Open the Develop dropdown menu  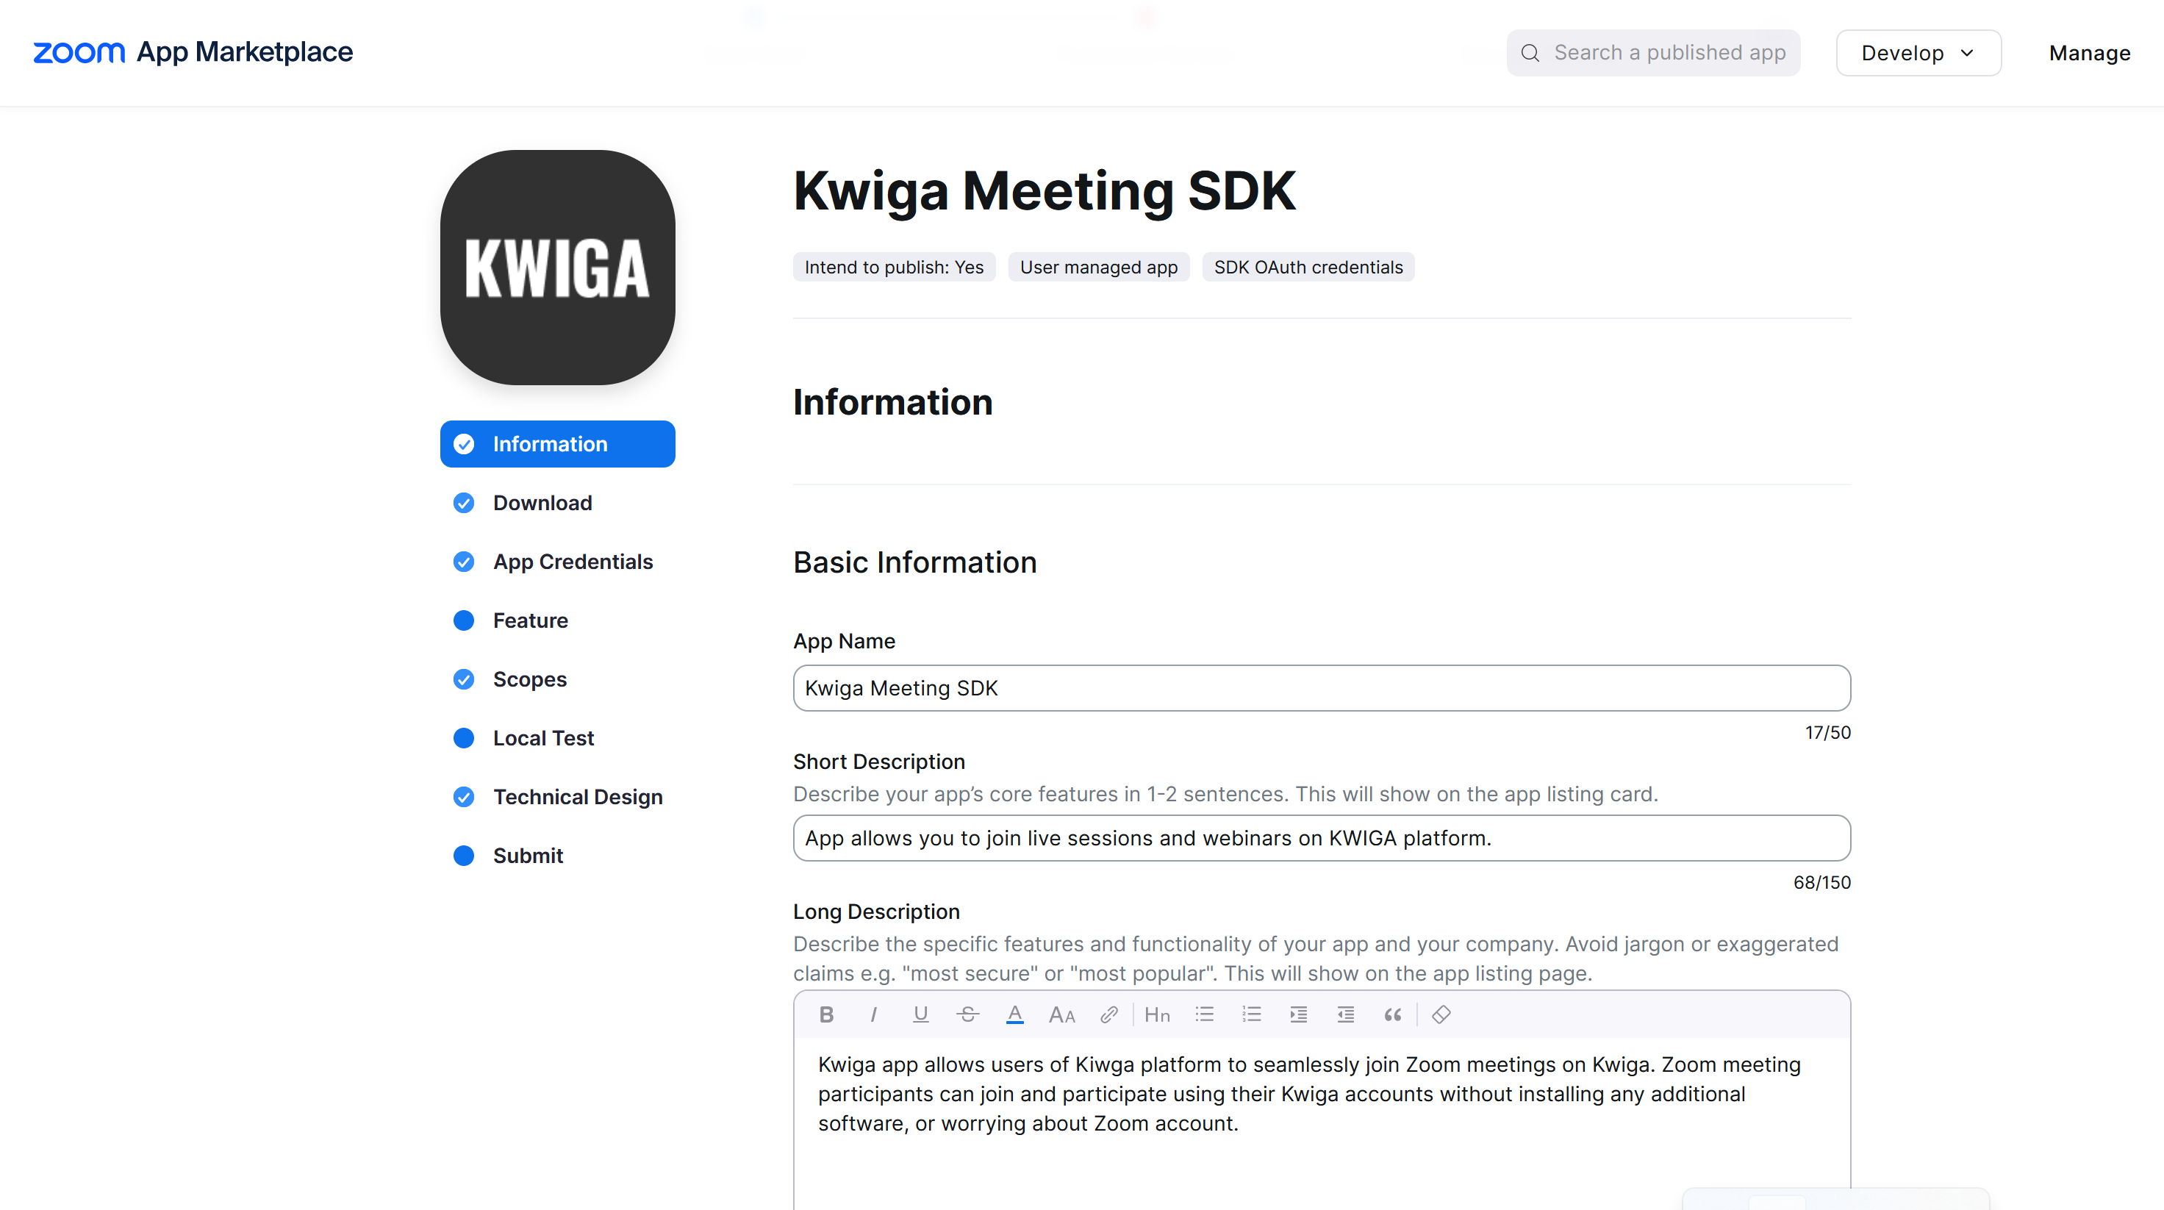[x=1918, y=53]
